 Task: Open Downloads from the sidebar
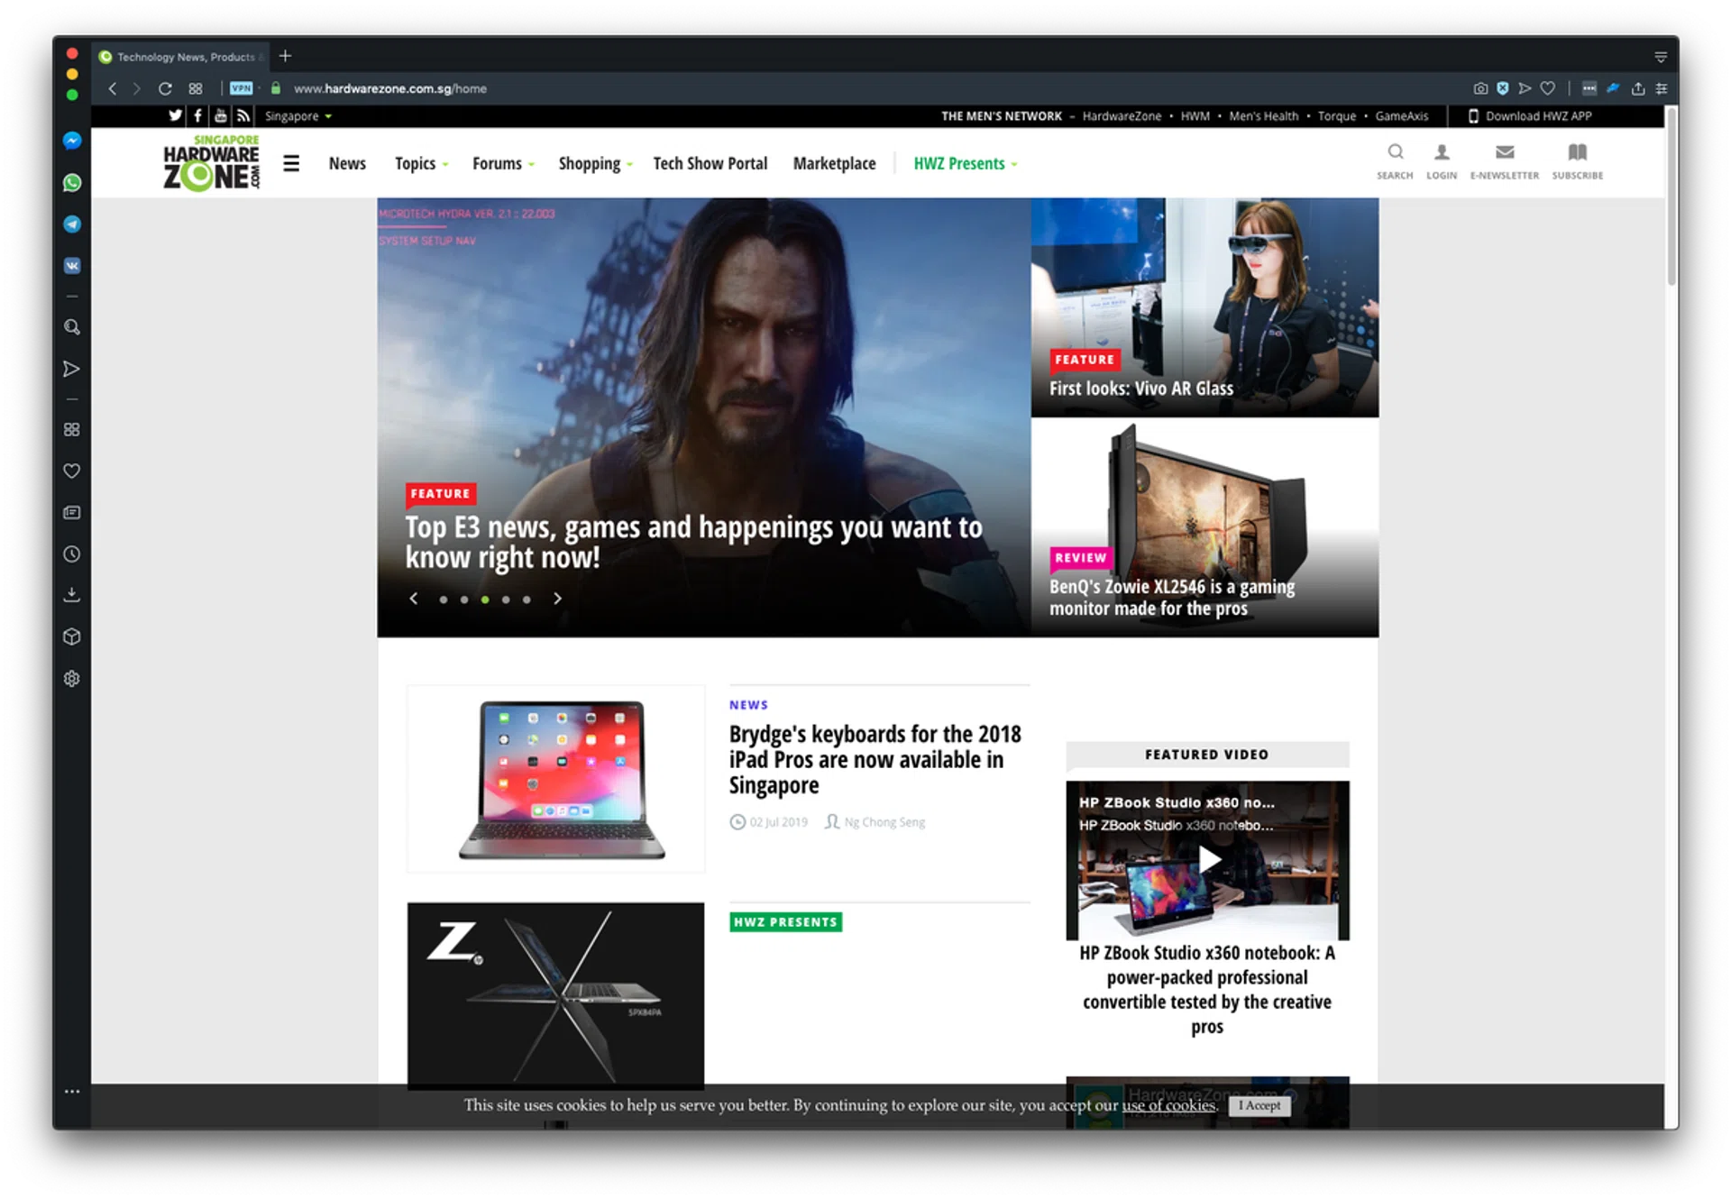point(72,595)
